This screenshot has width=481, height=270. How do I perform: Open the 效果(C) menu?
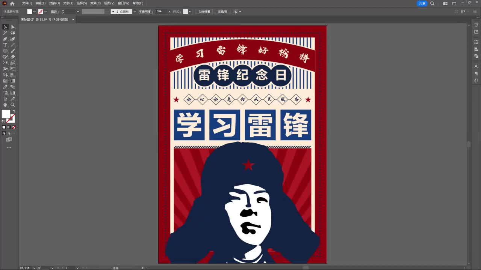click(95, 3)
